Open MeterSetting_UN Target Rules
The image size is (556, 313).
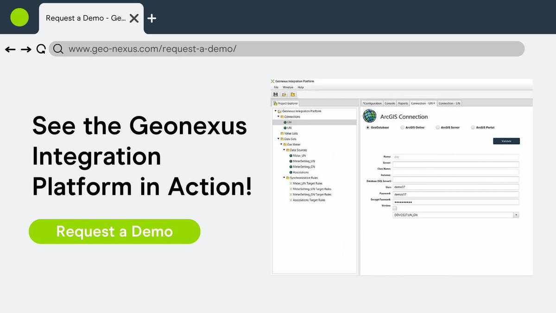(310, 189)
